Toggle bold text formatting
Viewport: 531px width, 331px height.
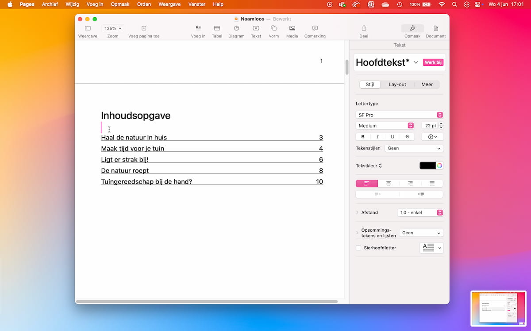pyautogui.click(x=363, y=137)
